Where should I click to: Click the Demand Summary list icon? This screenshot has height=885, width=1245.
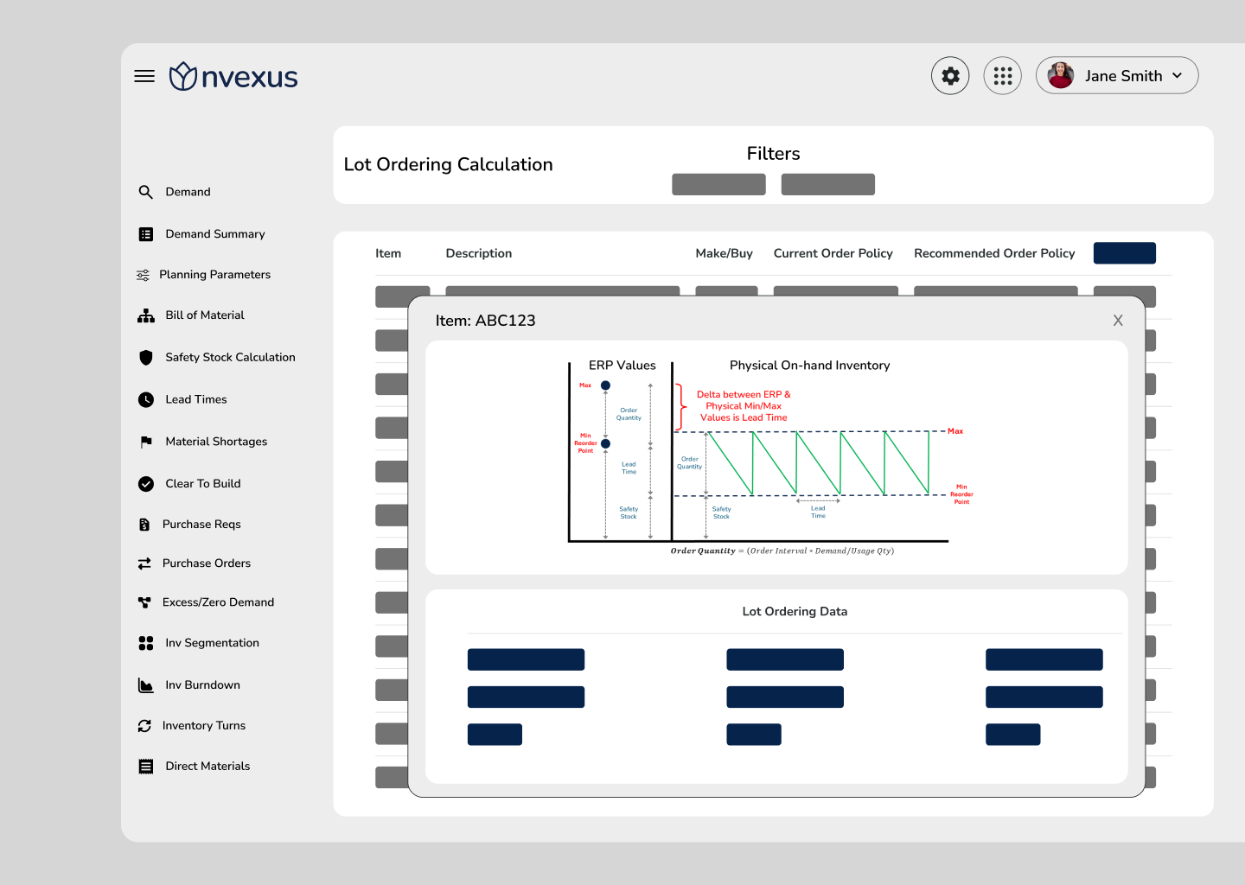[146, 234]
